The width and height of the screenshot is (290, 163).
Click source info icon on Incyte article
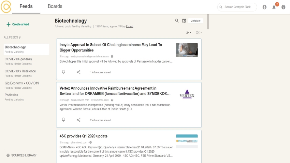tap(112, 56)
